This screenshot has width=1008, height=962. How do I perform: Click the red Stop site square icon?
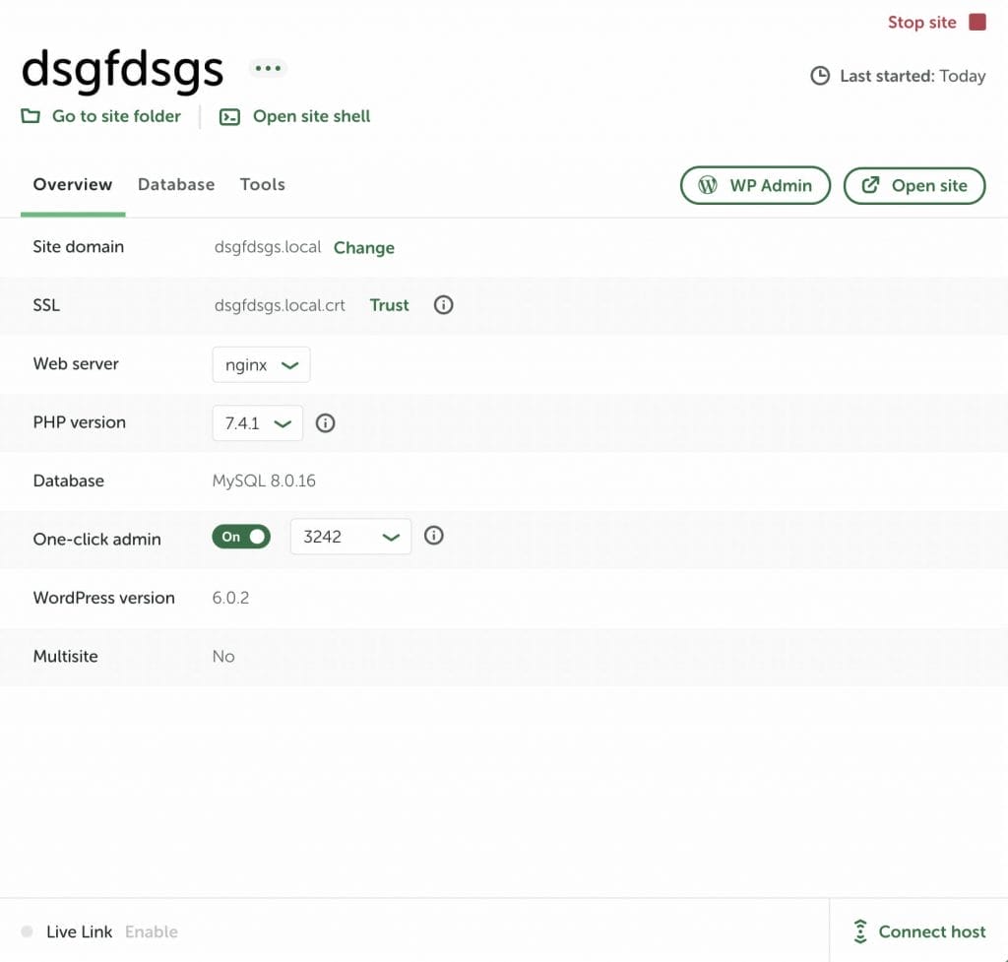pyautogui.click(x=977, y=23)
